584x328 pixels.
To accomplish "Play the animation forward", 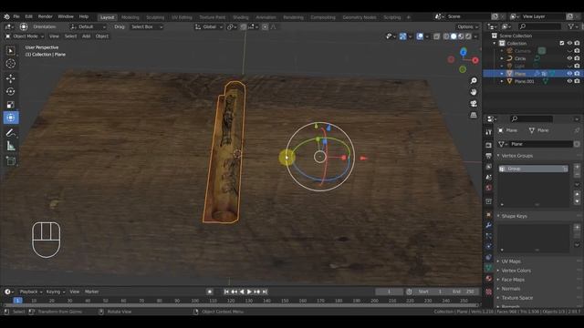I will click(249, 292).
